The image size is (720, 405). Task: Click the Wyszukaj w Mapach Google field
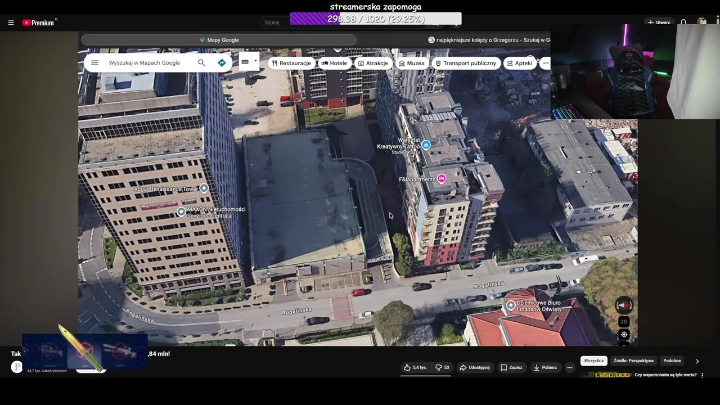[x=145, y=63]
